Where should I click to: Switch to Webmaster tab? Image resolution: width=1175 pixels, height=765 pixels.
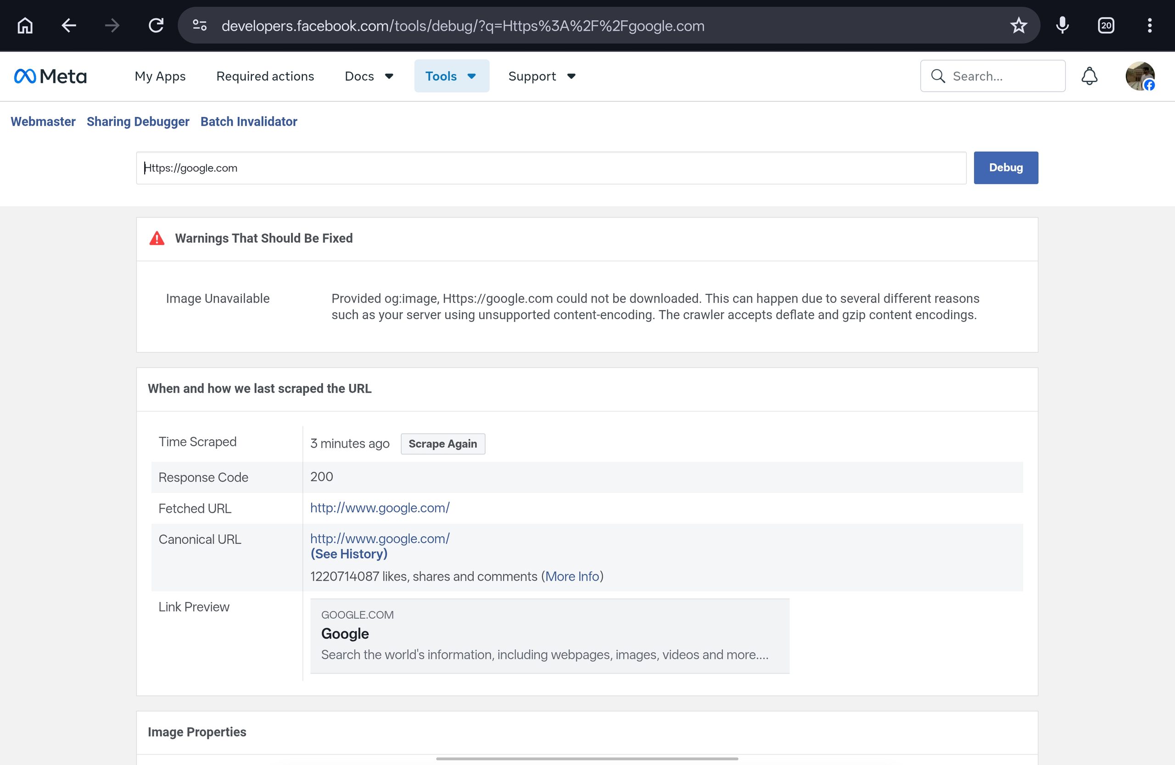43,122
